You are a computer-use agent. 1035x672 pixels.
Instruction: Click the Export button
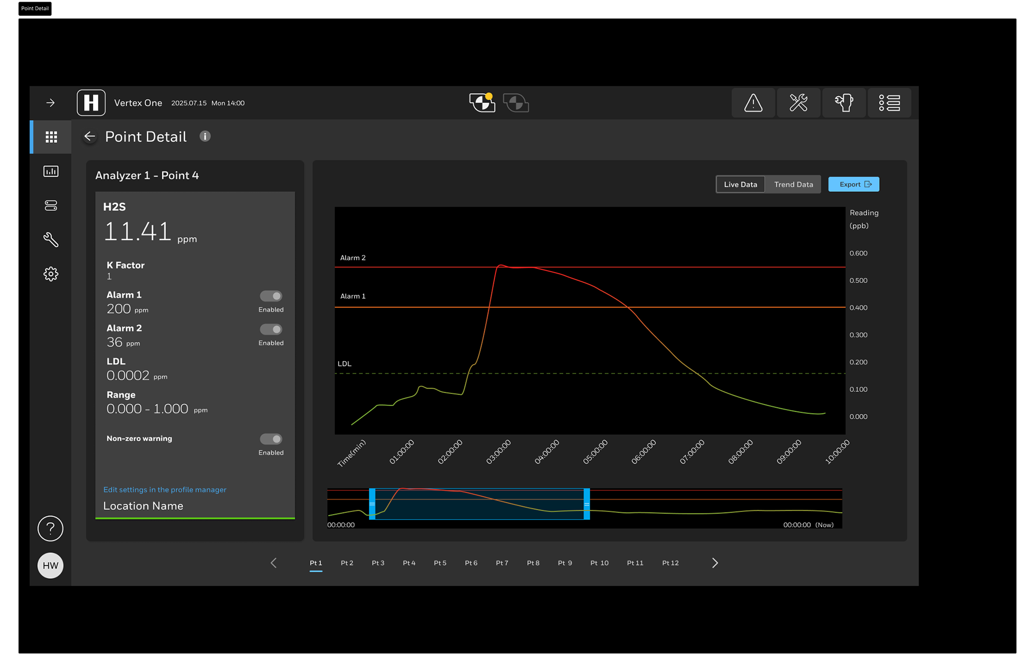click(x=854, y=184)
